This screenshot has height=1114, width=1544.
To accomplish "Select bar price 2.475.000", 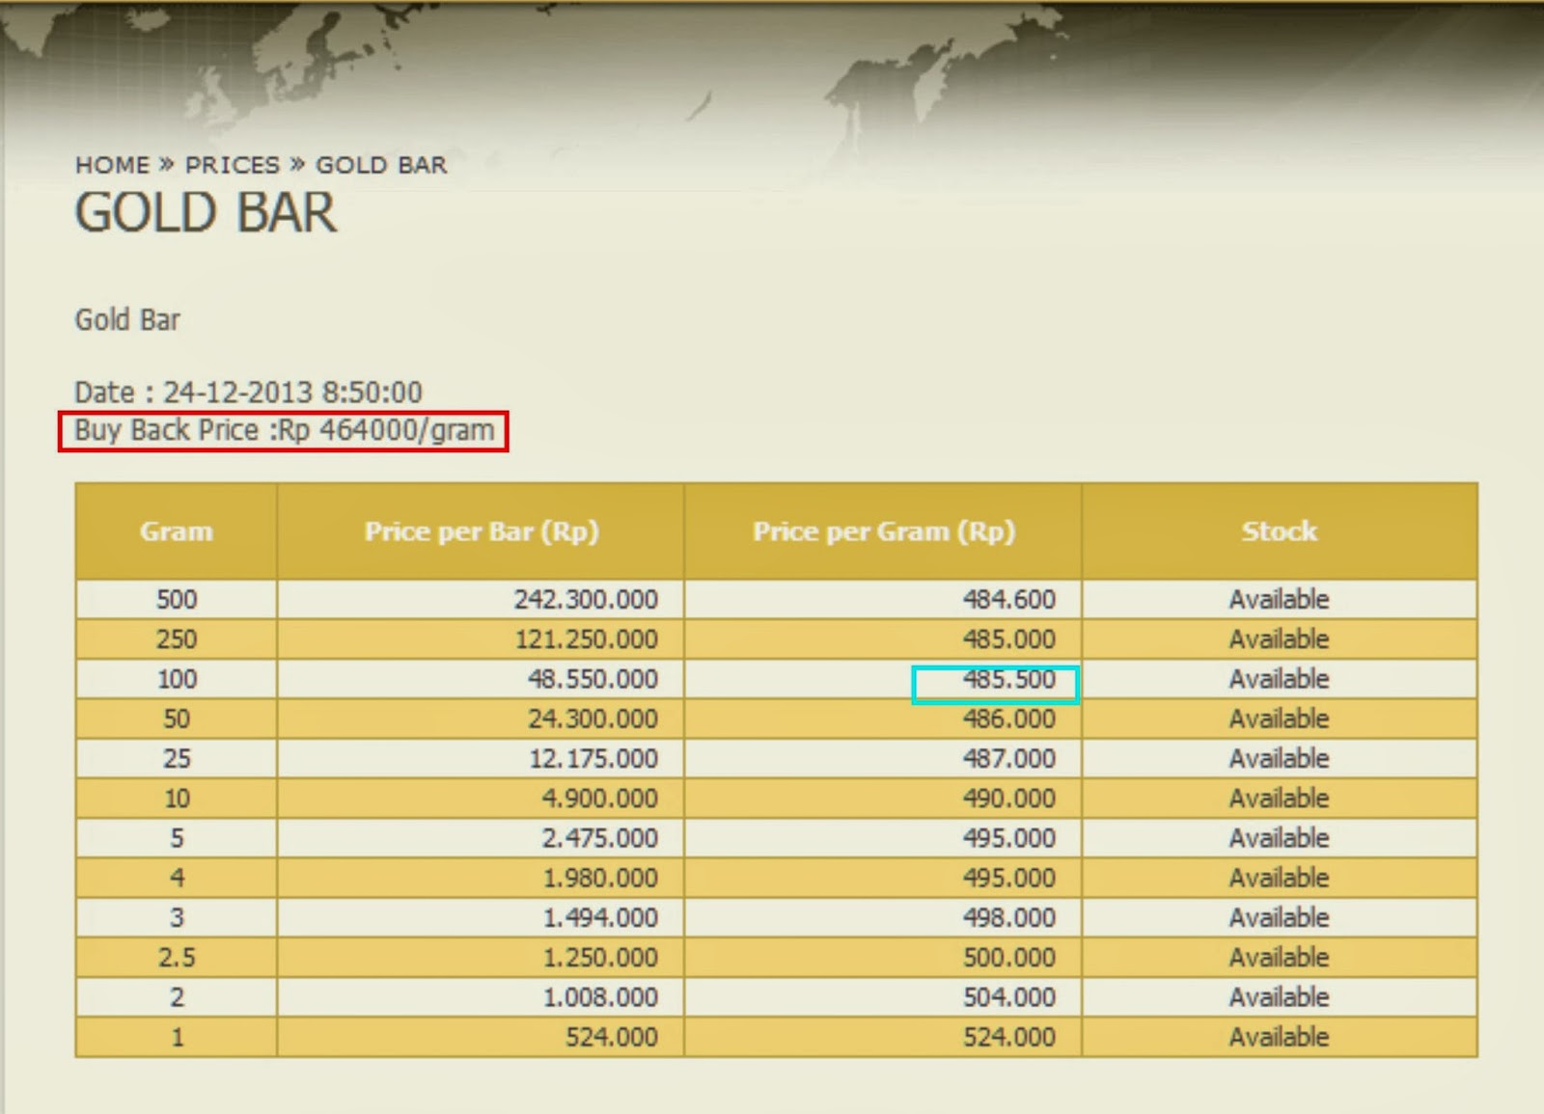I will tap(600, 838).
